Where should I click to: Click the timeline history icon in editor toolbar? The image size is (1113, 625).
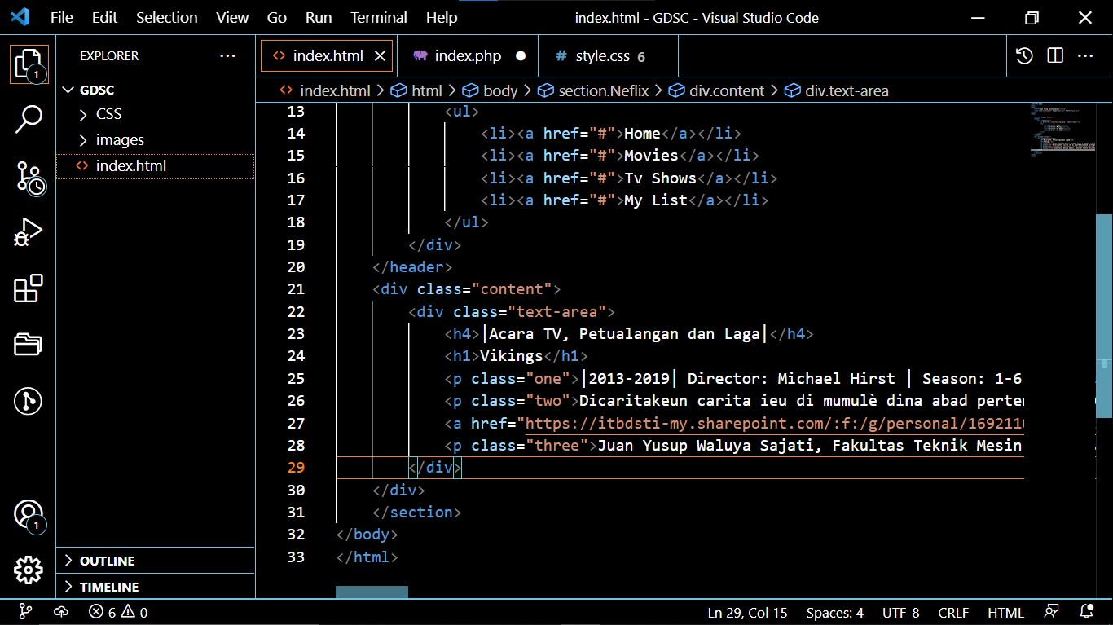(1024, 56)
